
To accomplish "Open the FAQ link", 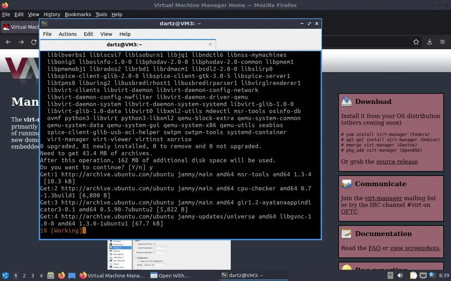I will 374,248.
